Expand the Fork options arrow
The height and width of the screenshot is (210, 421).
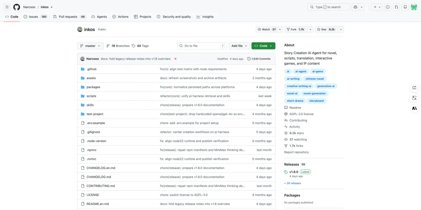(310, 30)
